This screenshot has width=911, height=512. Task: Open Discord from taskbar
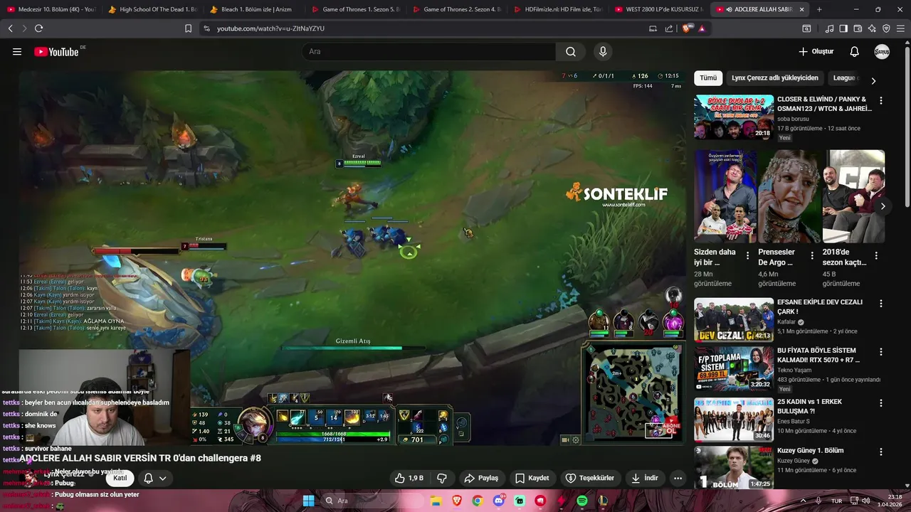498,501
